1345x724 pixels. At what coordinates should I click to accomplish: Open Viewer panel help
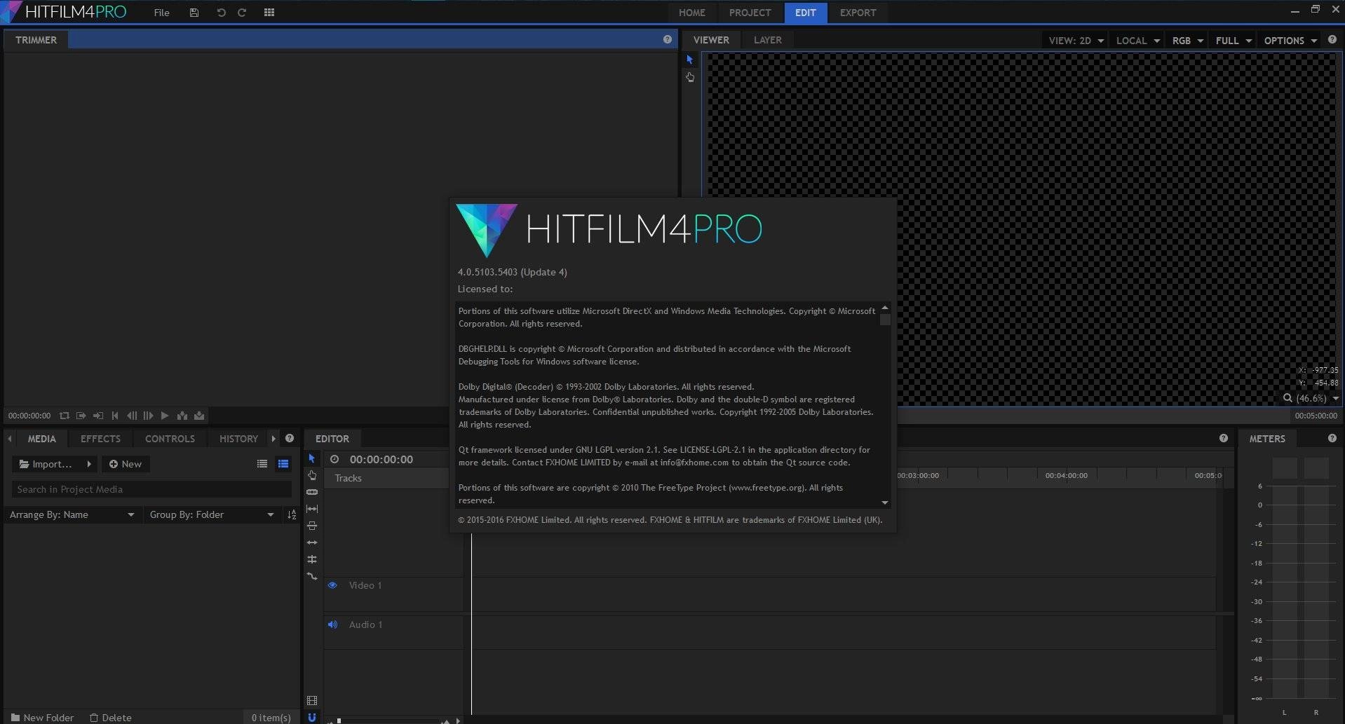pyautogui.click(x=1332, y=40)
